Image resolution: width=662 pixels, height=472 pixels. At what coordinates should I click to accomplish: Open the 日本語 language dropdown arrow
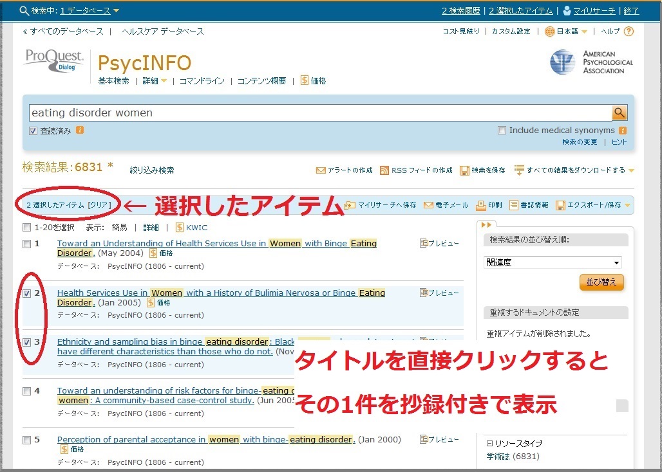(584, 32)
